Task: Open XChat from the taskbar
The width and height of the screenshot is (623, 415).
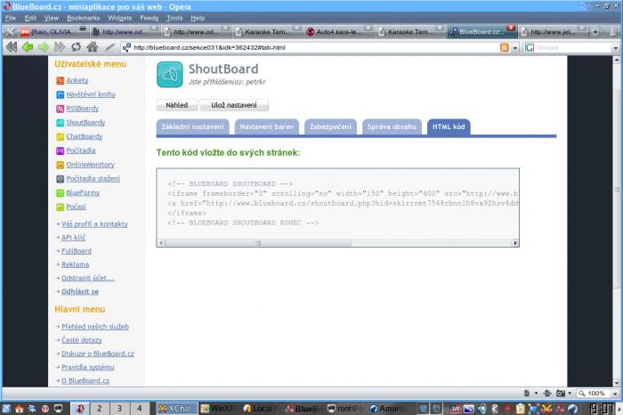Action: pyautogui.click(x=175, y=408)
